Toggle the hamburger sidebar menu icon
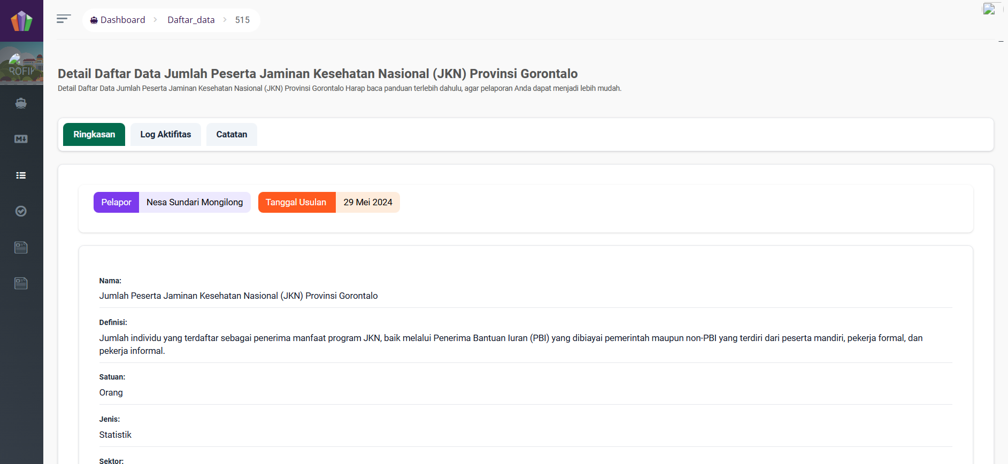Viewport: 1008px width, 464px height. click(x=64, y=19)
